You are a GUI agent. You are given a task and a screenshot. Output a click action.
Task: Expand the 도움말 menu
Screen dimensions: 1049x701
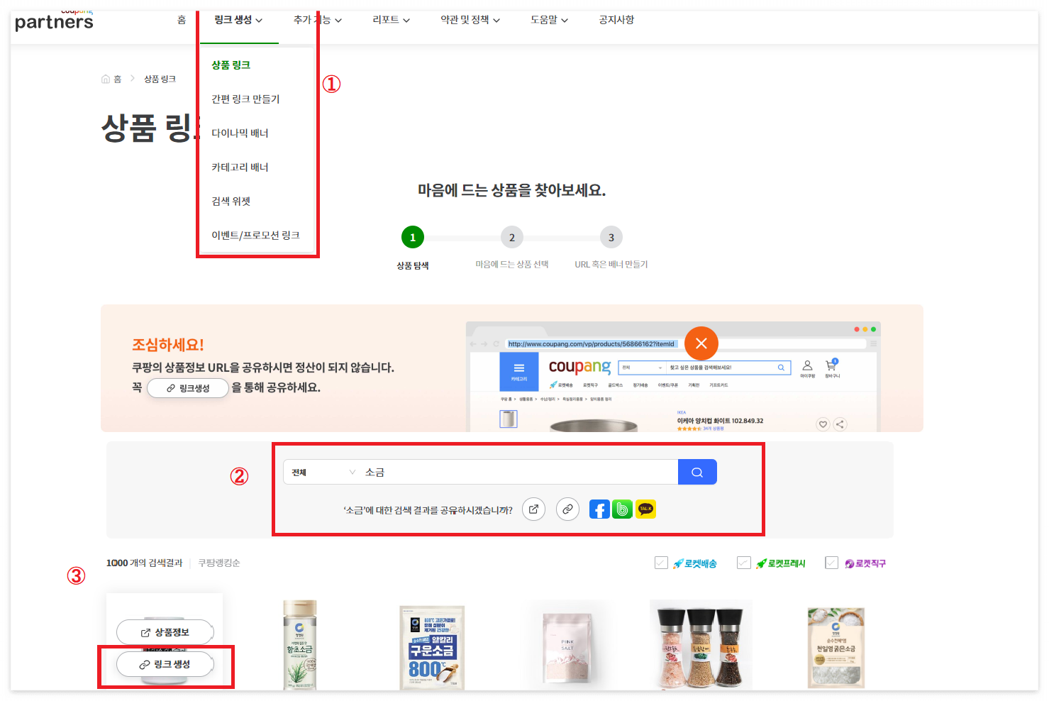point(550,20)
